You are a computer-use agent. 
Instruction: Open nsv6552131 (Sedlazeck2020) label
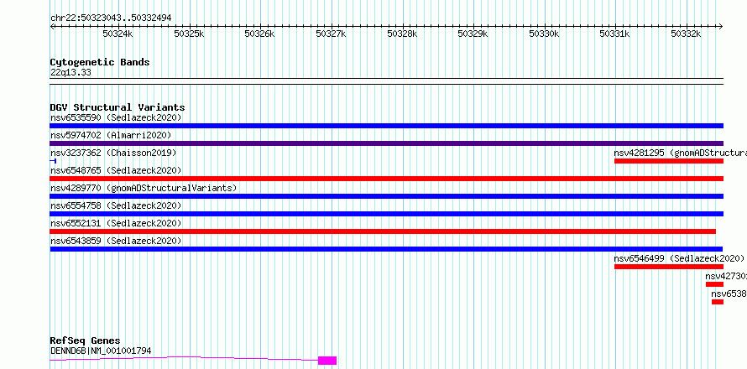pos(116,223)
